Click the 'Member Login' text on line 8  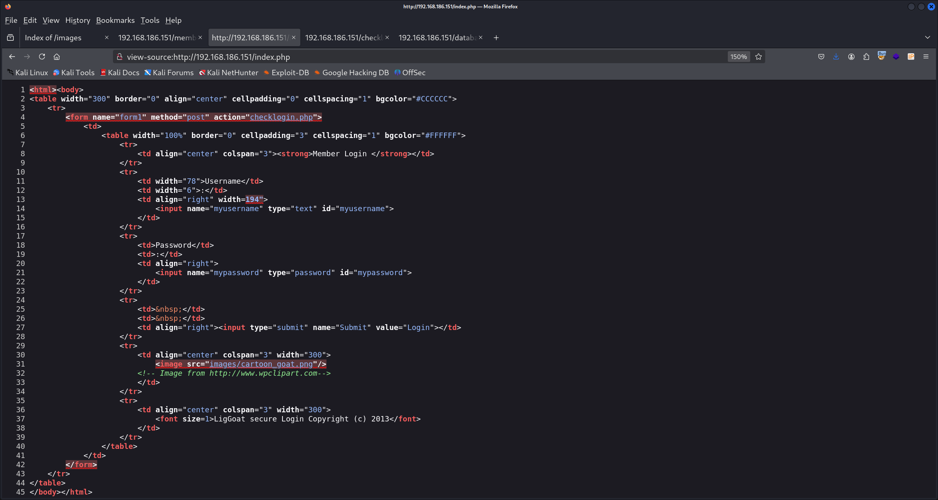coord(340,154)
